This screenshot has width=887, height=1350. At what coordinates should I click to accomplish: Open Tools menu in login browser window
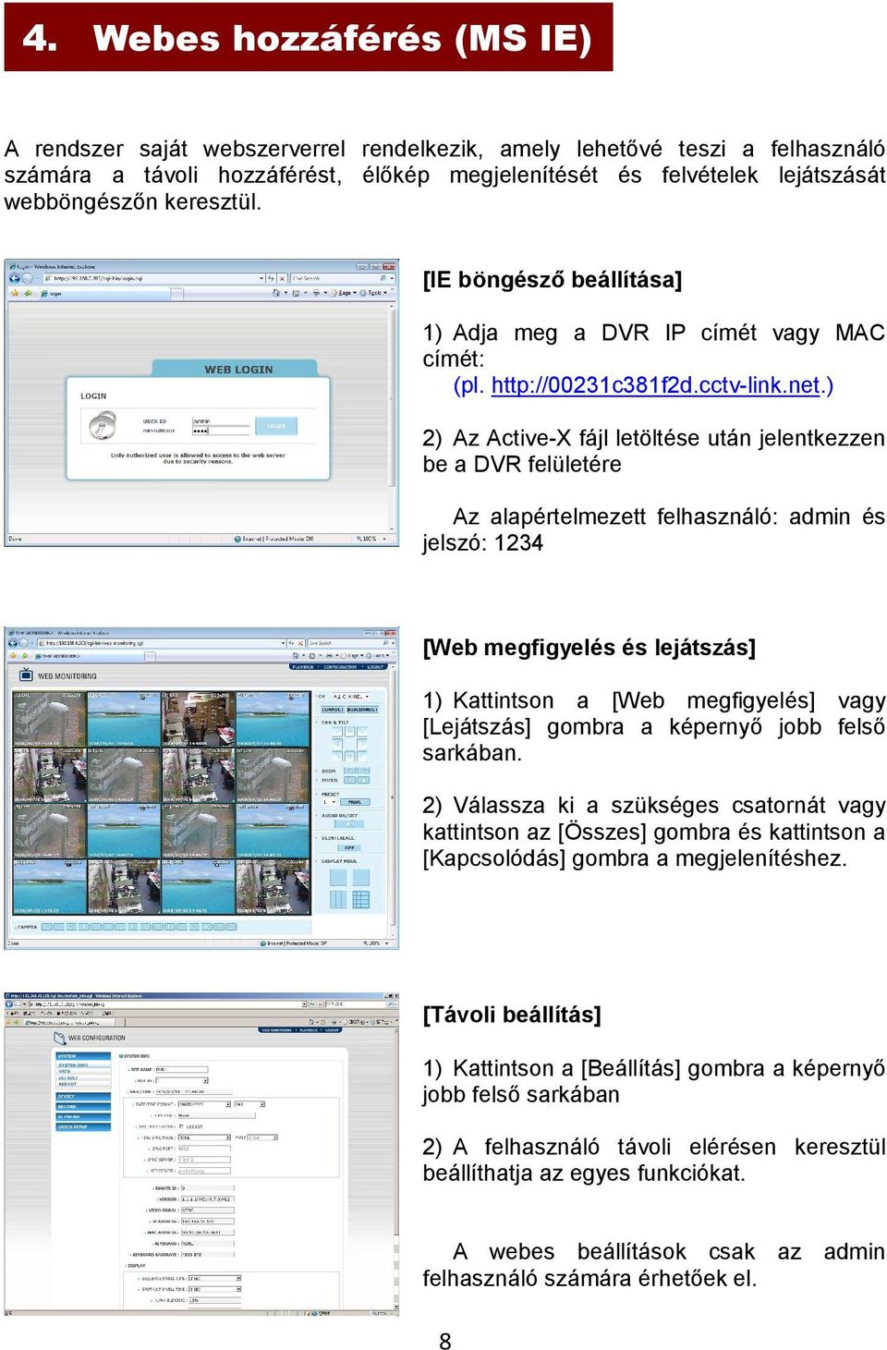point(373,293)
